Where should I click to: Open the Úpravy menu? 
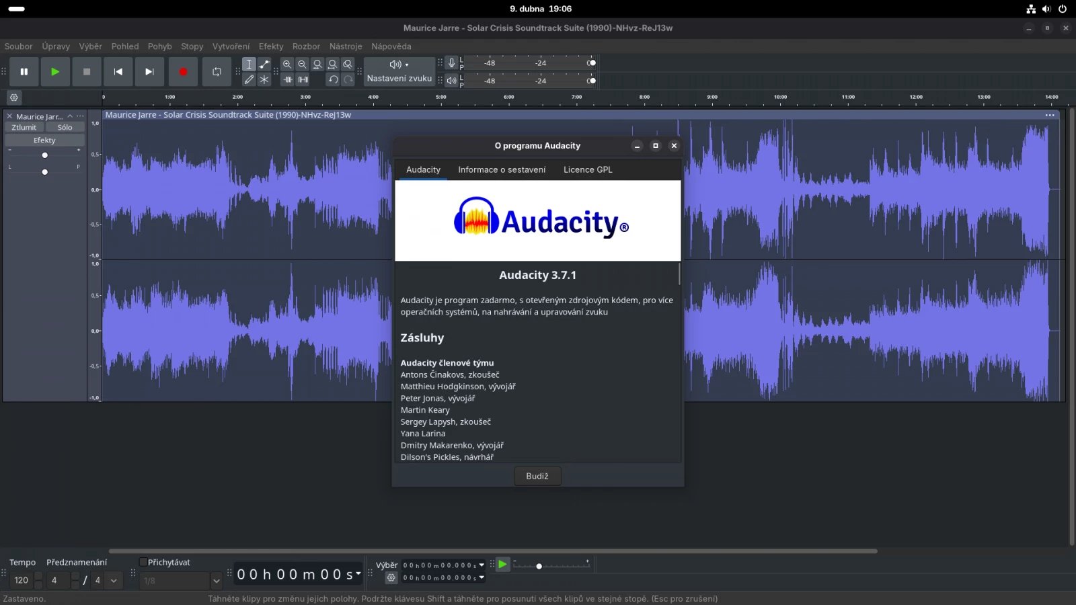(x=56, y=46)
